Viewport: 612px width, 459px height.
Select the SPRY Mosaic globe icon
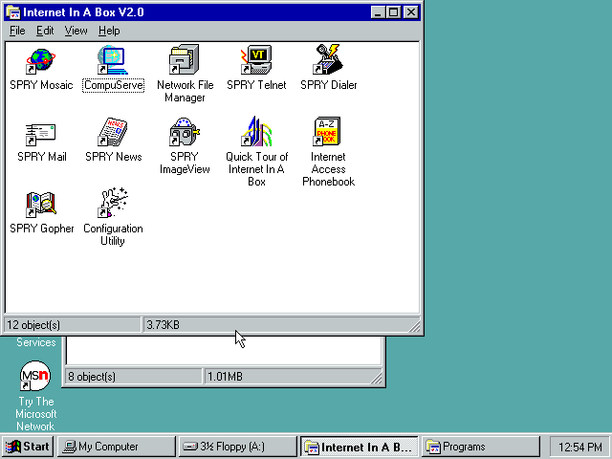(x=41, y=61)
